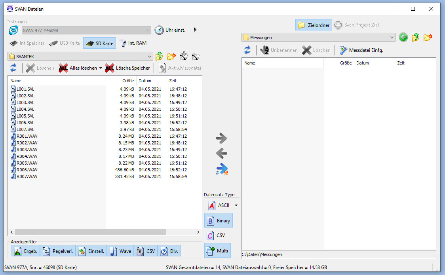Select the Svan Projekt Ziel tab
This screenshot has height=275, width=445.
click(x=356, y=25)
